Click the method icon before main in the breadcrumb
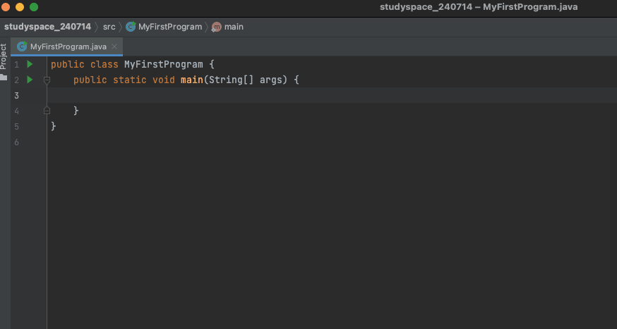 (217, 27)
